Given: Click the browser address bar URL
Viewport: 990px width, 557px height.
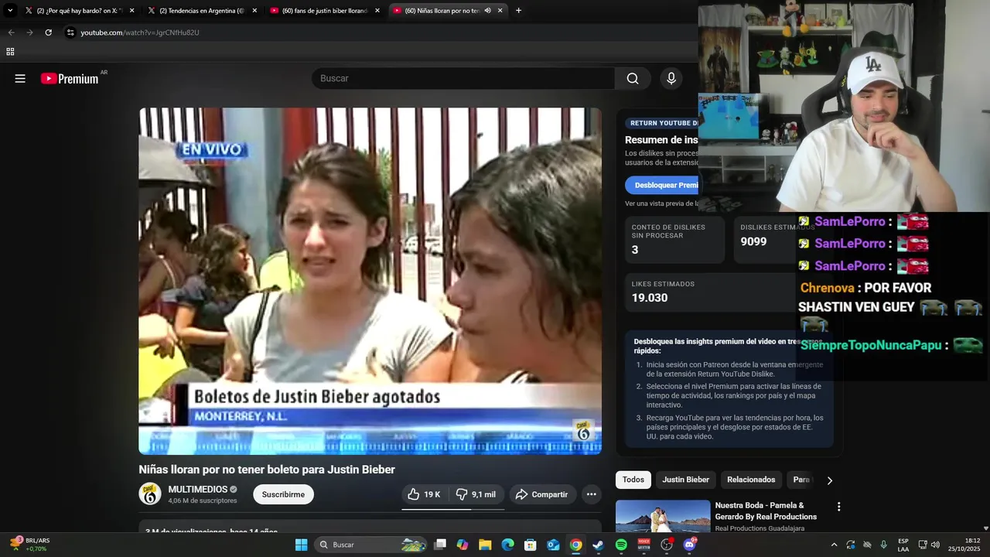Looking at the screenshot, I should [x=140, y=32].
